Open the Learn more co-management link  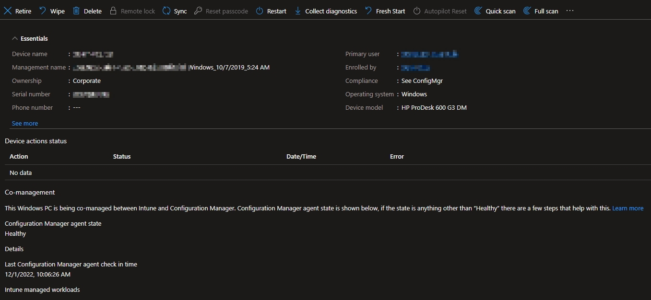pos(628,208)
